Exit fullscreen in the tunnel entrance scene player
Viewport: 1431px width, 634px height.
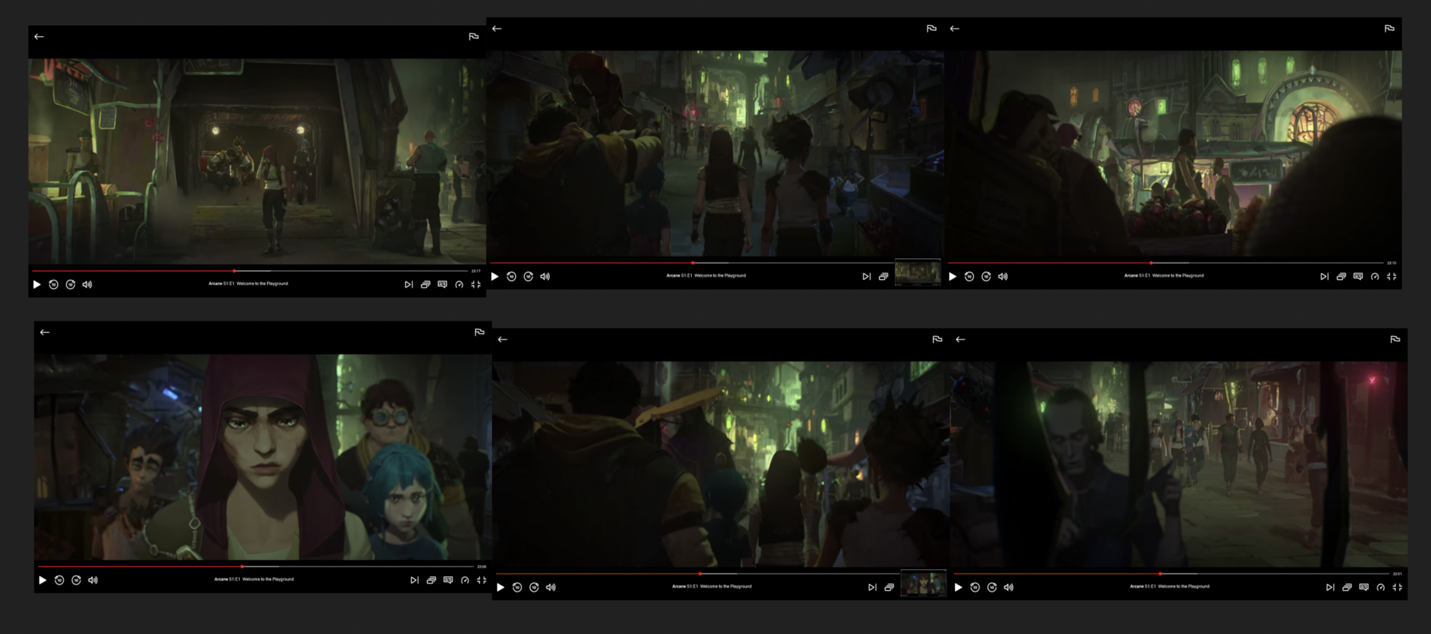click(476, 284)
